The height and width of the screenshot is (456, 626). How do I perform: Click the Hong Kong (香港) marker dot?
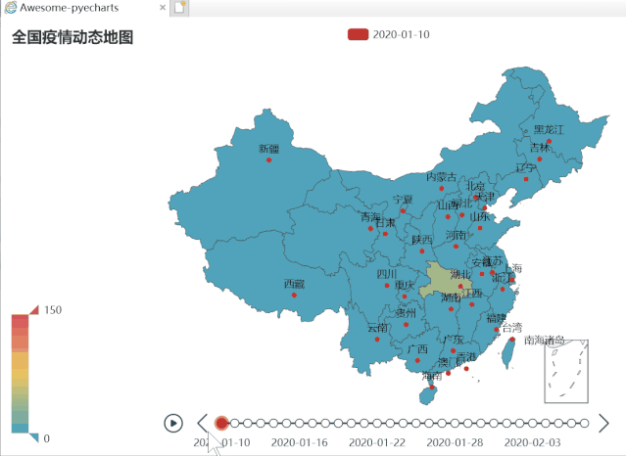point(466,369)
